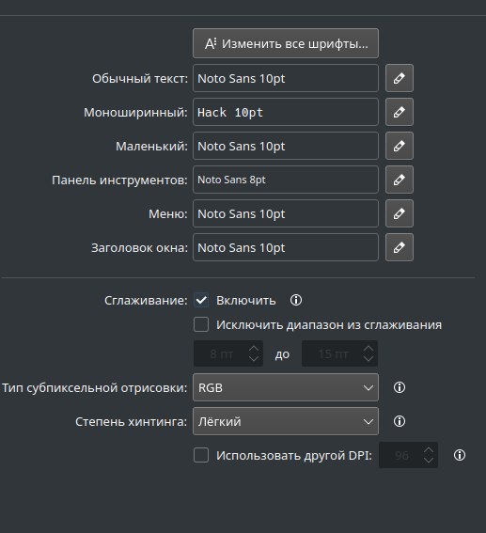Open the Лёгкий hinting level dropdown
Screen dimensions: 486x533
pyautogui.click(x=286, y=421)
